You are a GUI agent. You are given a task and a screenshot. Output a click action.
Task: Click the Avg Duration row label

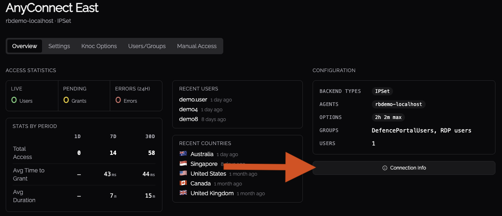point(24,196)
